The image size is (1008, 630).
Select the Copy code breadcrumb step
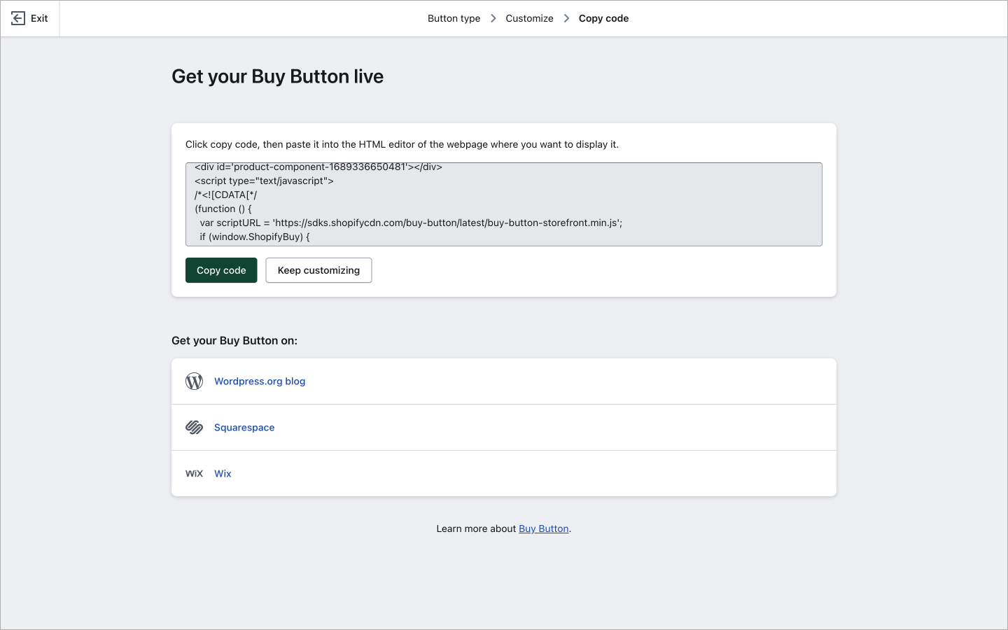click(603, 18)
